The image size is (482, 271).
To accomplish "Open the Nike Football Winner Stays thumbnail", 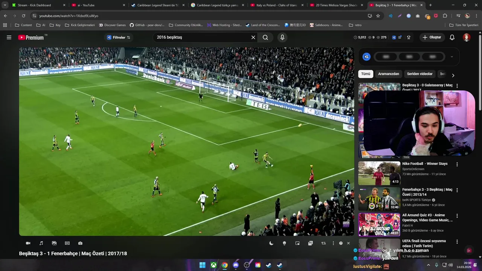I will (x=379, y=173).
